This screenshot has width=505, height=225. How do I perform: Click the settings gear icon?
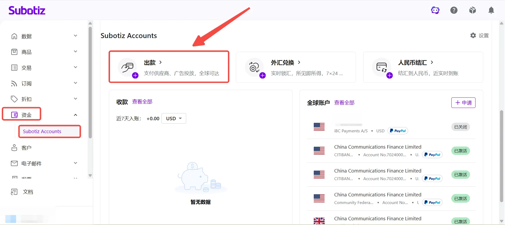473,35
